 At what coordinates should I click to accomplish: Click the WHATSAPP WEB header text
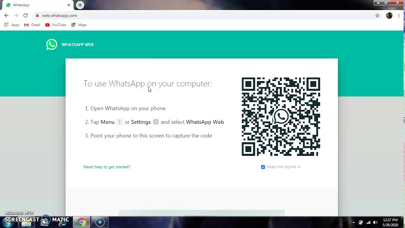78,45
